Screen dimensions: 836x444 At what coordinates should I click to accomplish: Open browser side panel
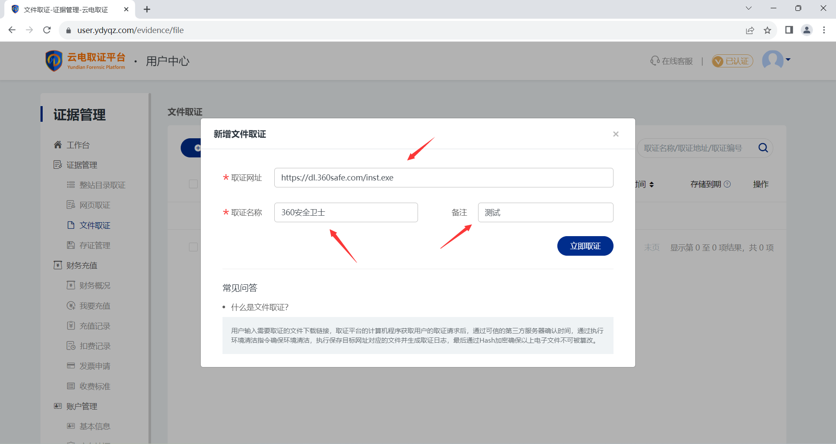[789, 30]
